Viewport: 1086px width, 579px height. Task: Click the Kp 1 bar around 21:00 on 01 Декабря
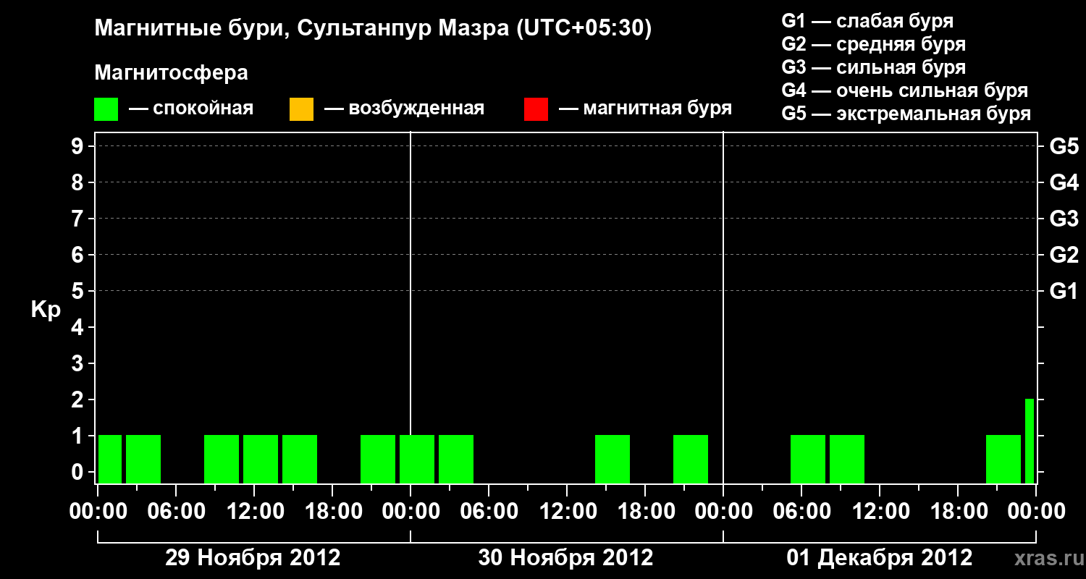tap(1003, 459)
